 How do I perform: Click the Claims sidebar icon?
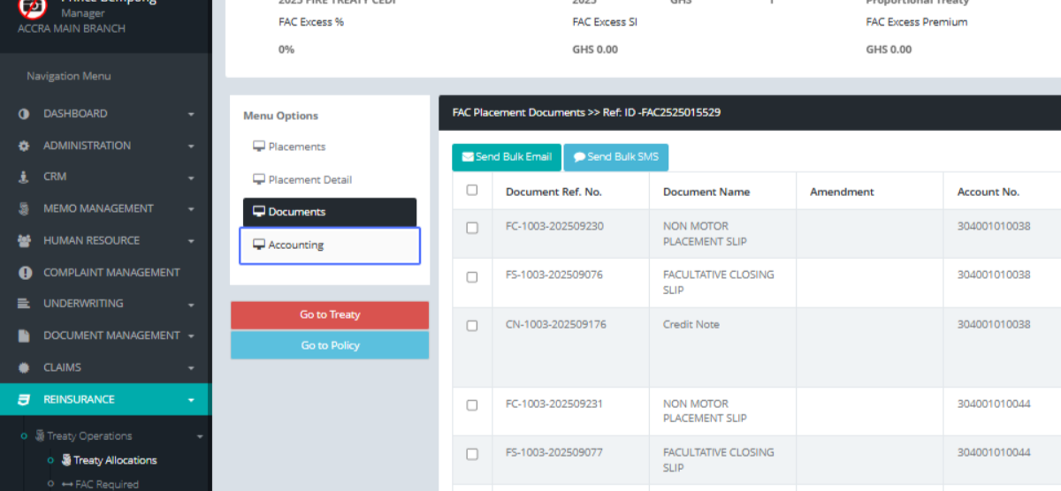[24, 367]
